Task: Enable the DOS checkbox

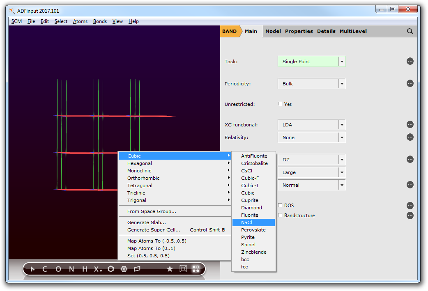Action: [x=280, y=205]
